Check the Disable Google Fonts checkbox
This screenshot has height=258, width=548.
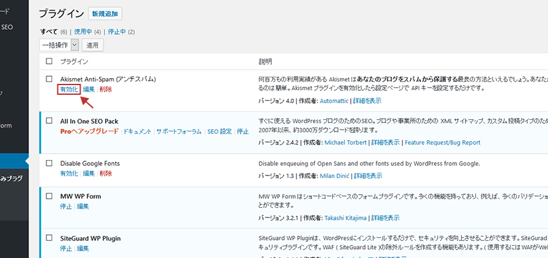click(x=49, y=163)
